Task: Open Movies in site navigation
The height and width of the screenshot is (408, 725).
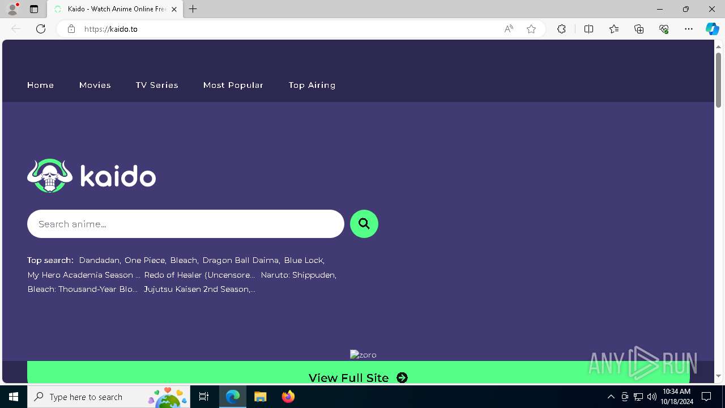Action: tap(95, 85)
